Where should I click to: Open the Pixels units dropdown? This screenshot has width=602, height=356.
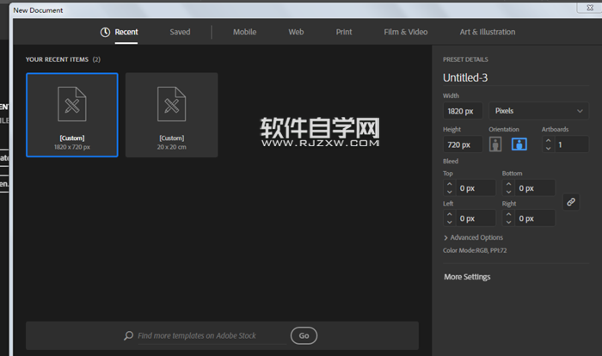[538, 111]
